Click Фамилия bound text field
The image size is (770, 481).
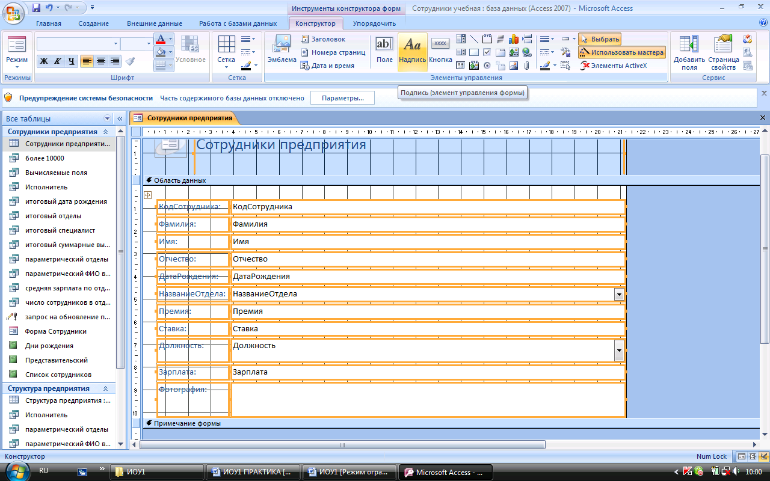428,224
